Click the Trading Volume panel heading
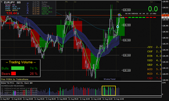 pos(21,62)
